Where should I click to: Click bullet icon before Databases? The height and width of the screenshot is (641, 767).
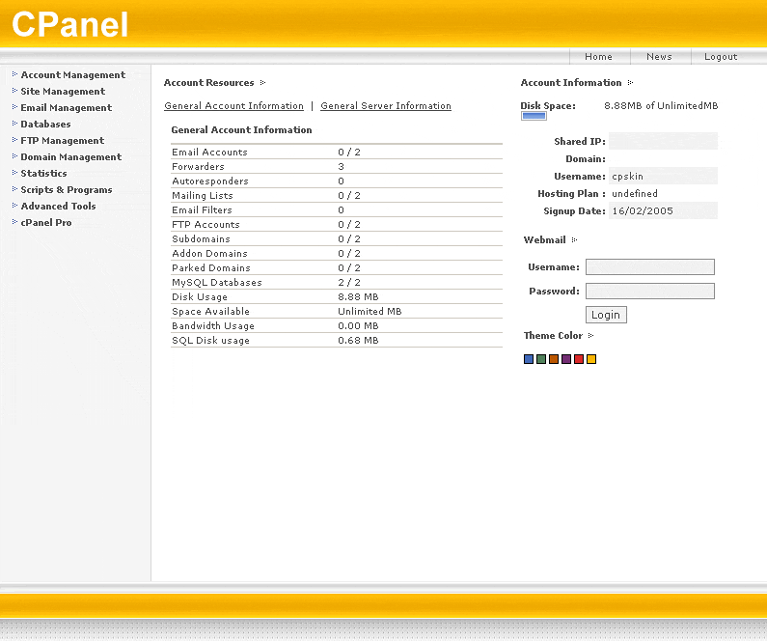14,124
